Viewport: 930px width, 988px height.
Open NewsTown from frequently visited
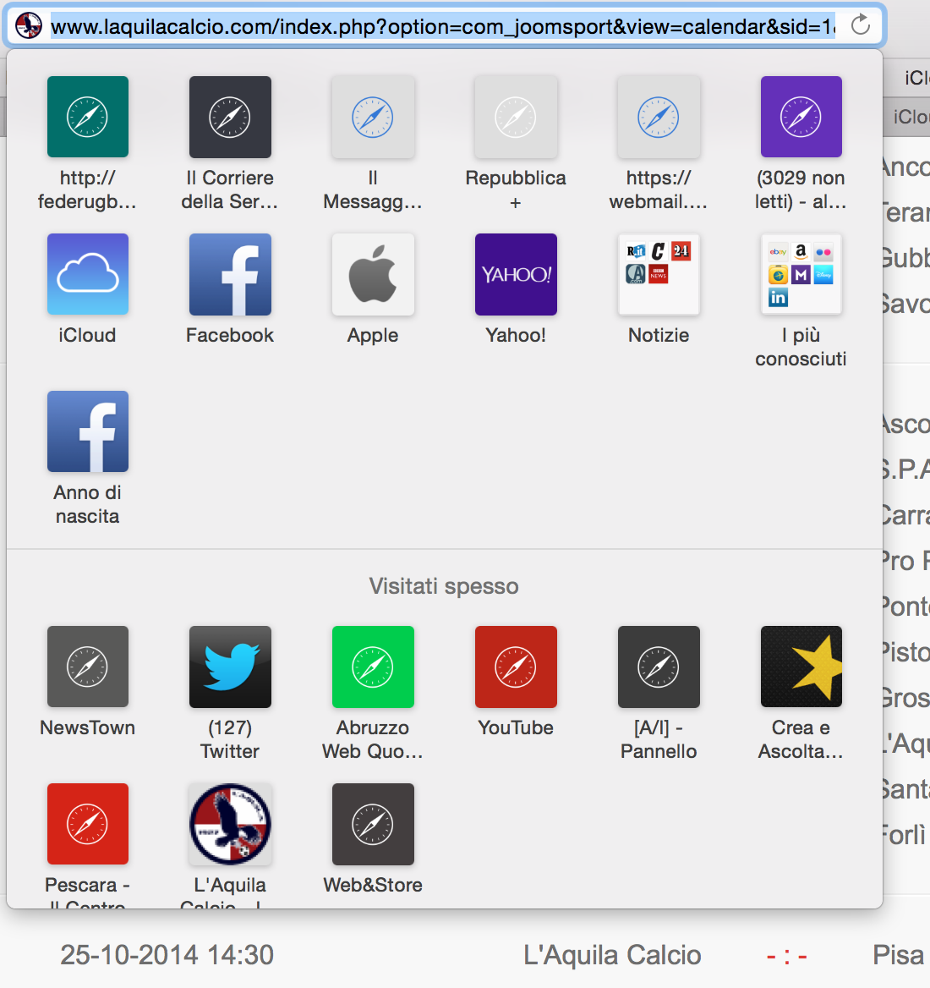[x=88, y=667]
